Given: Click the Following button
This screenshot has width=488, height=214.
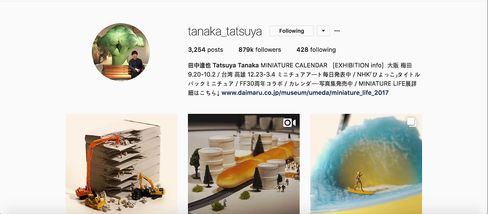Looking at the screenshot, I should pyautogui.click(x=292, y=31).
